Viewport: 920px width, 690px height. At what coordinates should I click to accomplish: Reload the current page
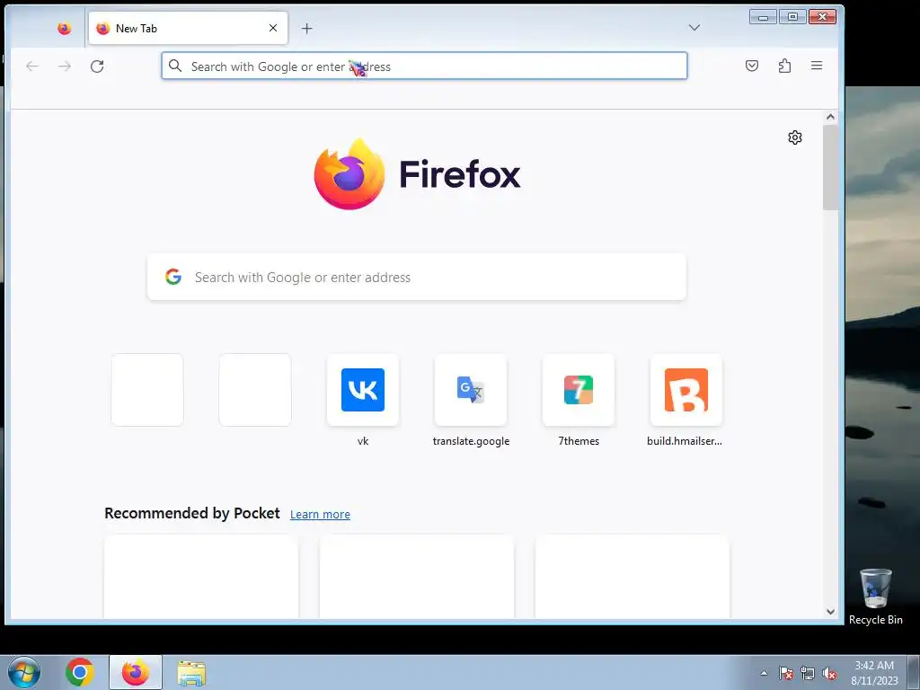97,66
